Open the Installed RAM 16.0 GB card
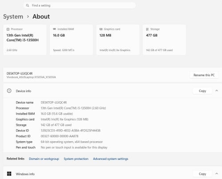The height and width of the screenshot is (179, 222). (x=71, y=40)
